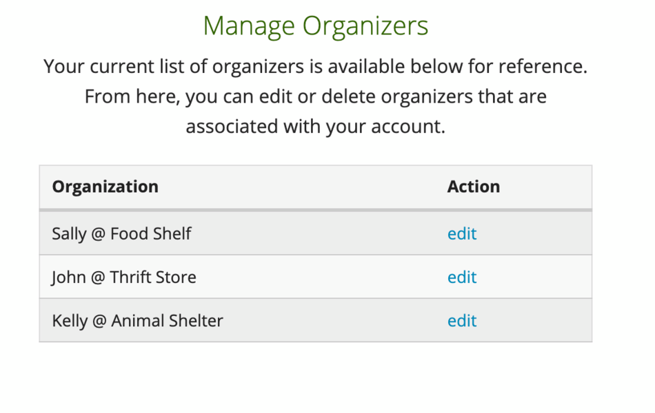
Task: Click the name Kelly in the table
Action: tap(70, 321)
